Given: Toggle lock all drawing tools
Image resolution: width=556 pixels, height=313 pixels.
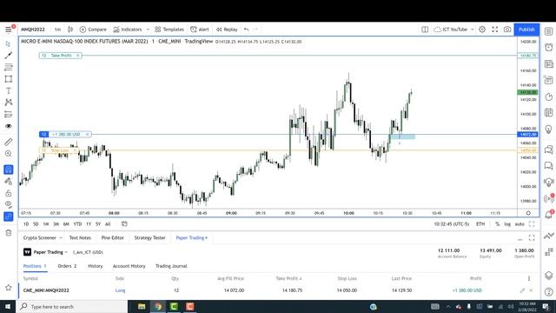Looking at the screenshot, I should pyautogui.click(x=8, y=193).
